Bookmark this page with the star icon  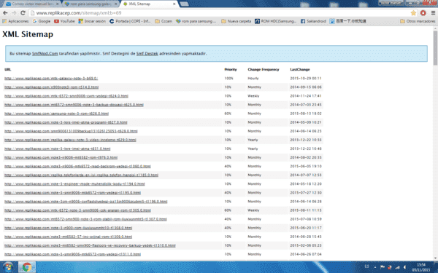pyautogui.click(x=413, y=13)
